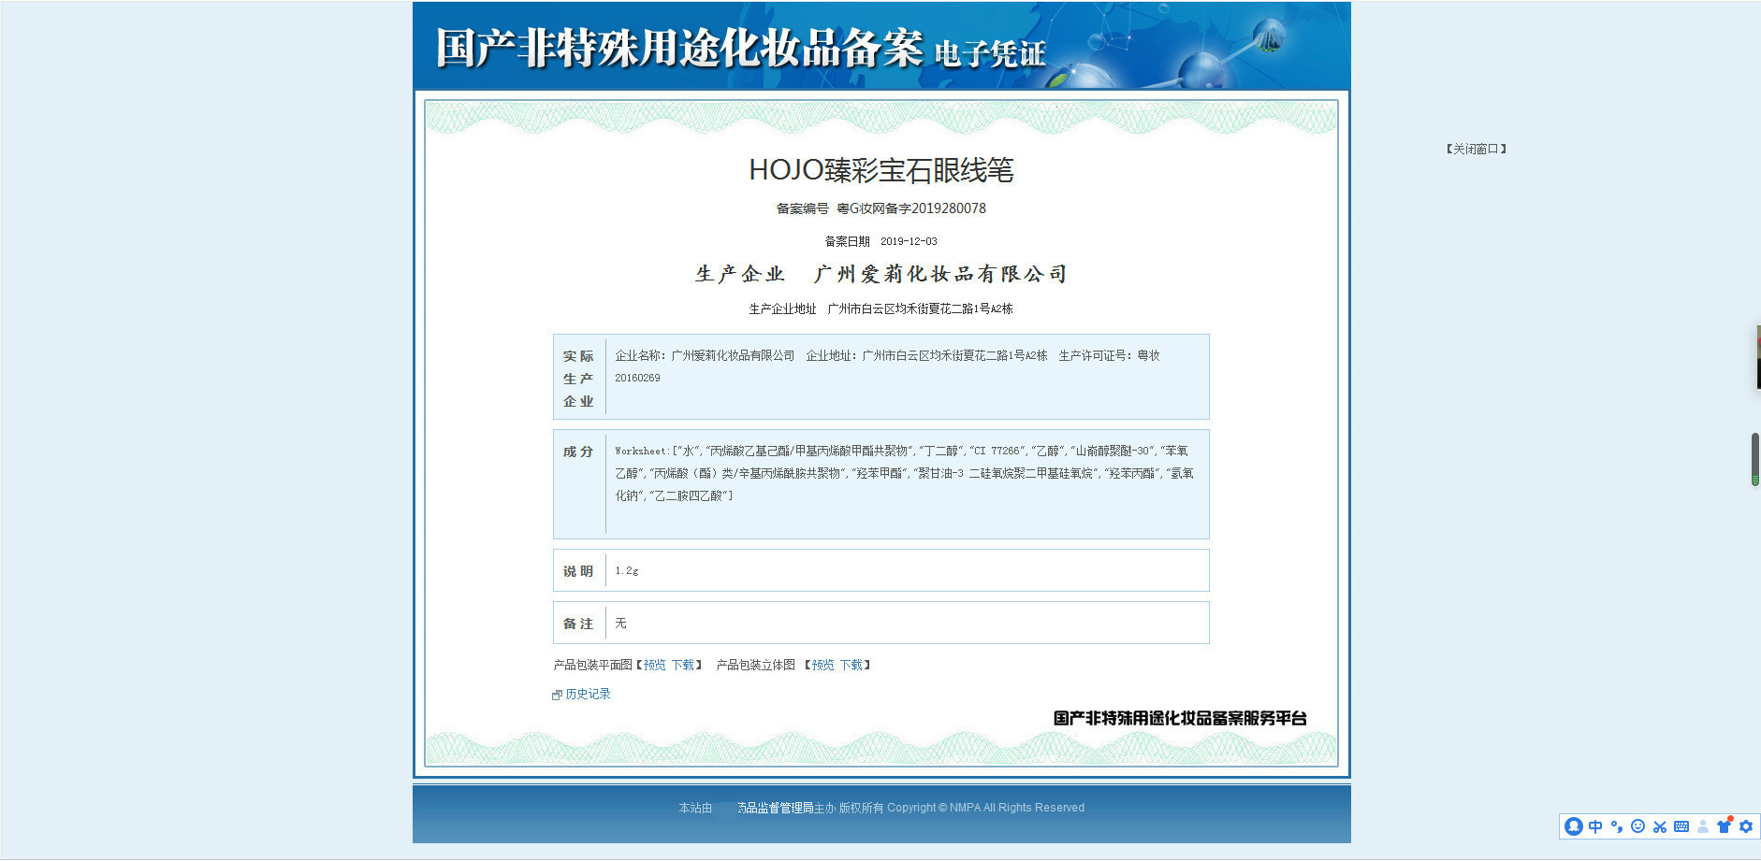Download the 产品包装平面图 image

[682, 665]
